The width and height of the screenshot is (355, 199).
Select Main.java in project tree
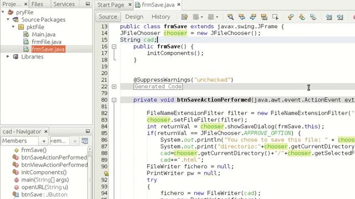pos(43,34)
